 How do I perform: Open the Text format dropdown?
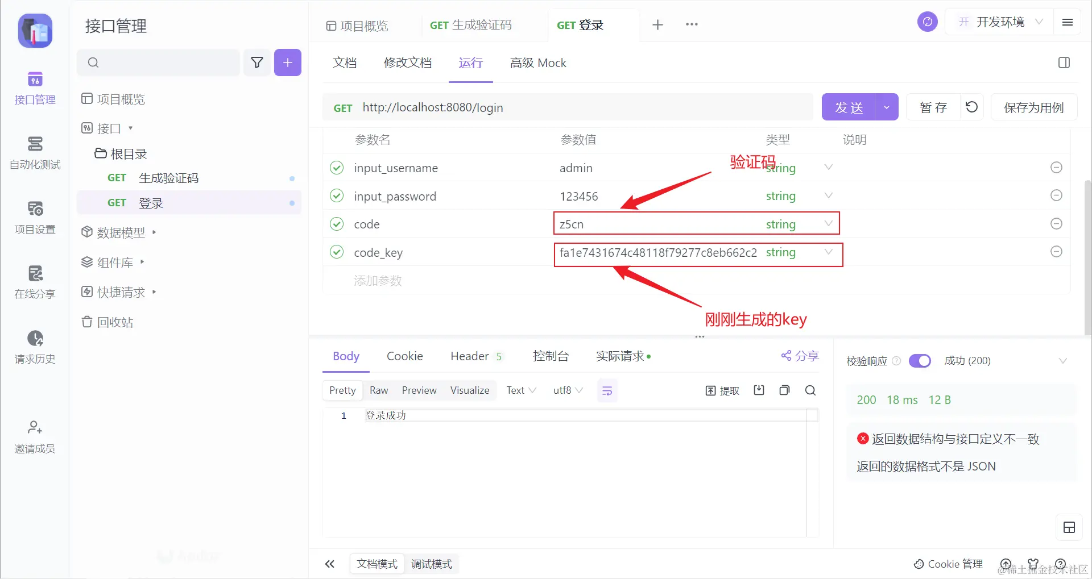pos(521,390)
